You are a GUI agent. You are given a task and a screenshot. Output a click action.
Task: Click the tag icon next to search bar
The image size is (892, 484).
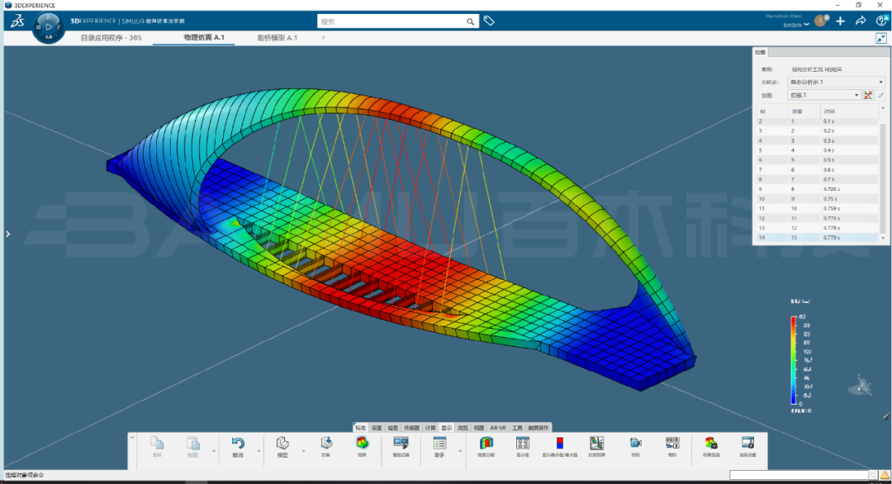(x=489, y=21)
